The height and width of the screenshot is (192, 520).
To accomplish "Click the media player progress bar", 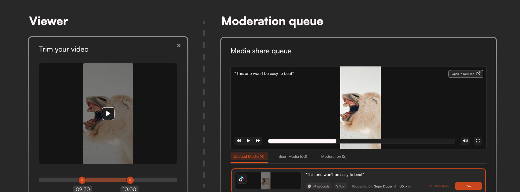I will [361, 141].
